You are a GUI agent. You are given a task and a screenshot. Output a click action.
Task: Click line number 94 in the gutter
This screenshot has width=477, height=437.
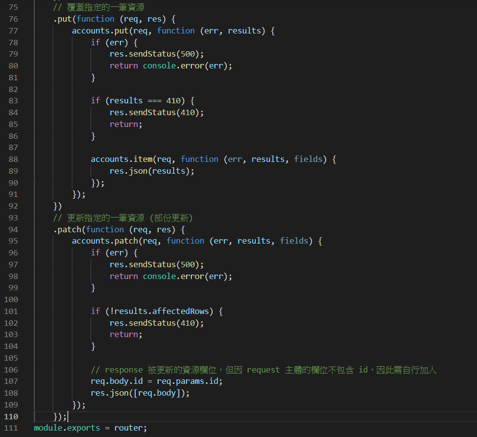[x=13, y=229]
